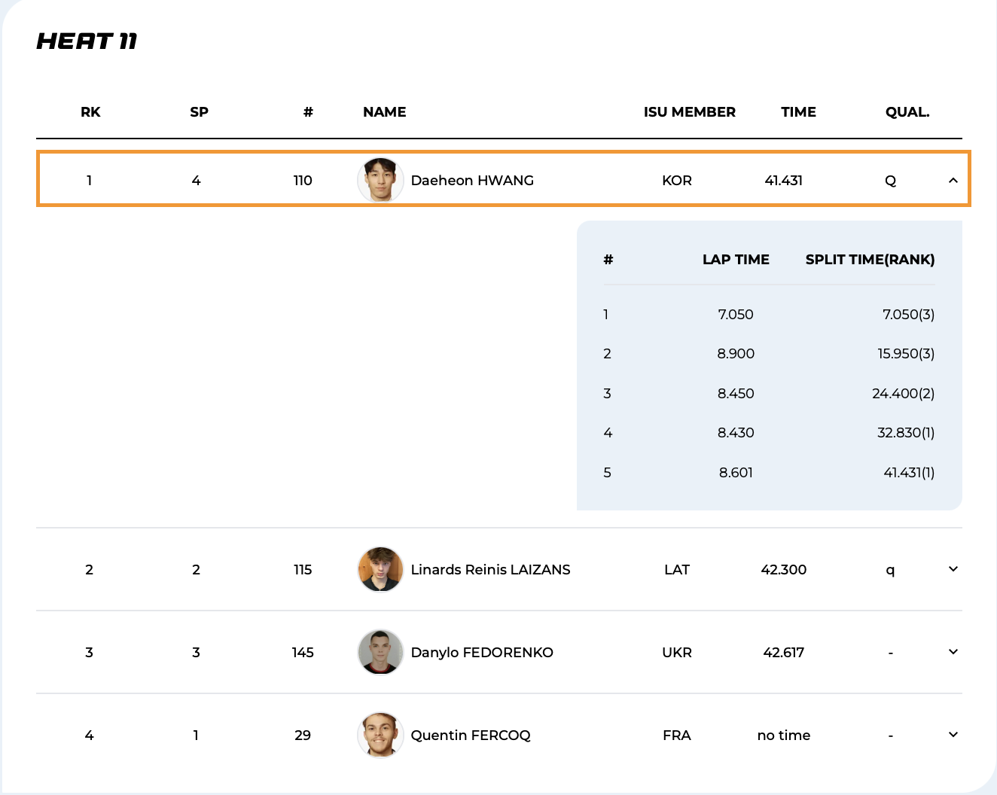Click the HEAT 11 heading
Image resolution: width=997 pixels, height=795 pixels.
click(x=87, y=41)
